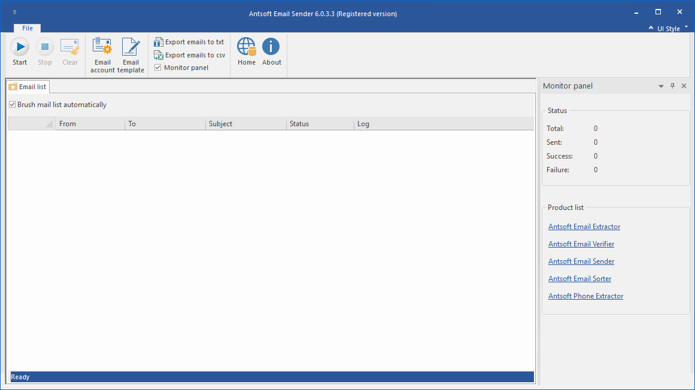
Task: Click the Failure count label
Action: (x=557, y=169)
